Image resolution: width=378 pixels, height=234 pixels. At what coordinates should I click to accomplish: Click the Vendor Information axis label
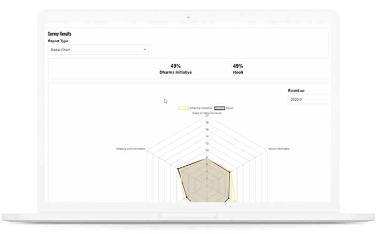click(x=279, y=149)
